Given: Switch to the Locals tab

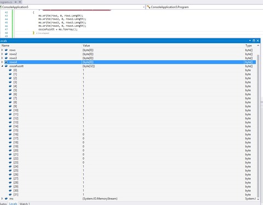Looking at the screenshot, I should point(13,203).
